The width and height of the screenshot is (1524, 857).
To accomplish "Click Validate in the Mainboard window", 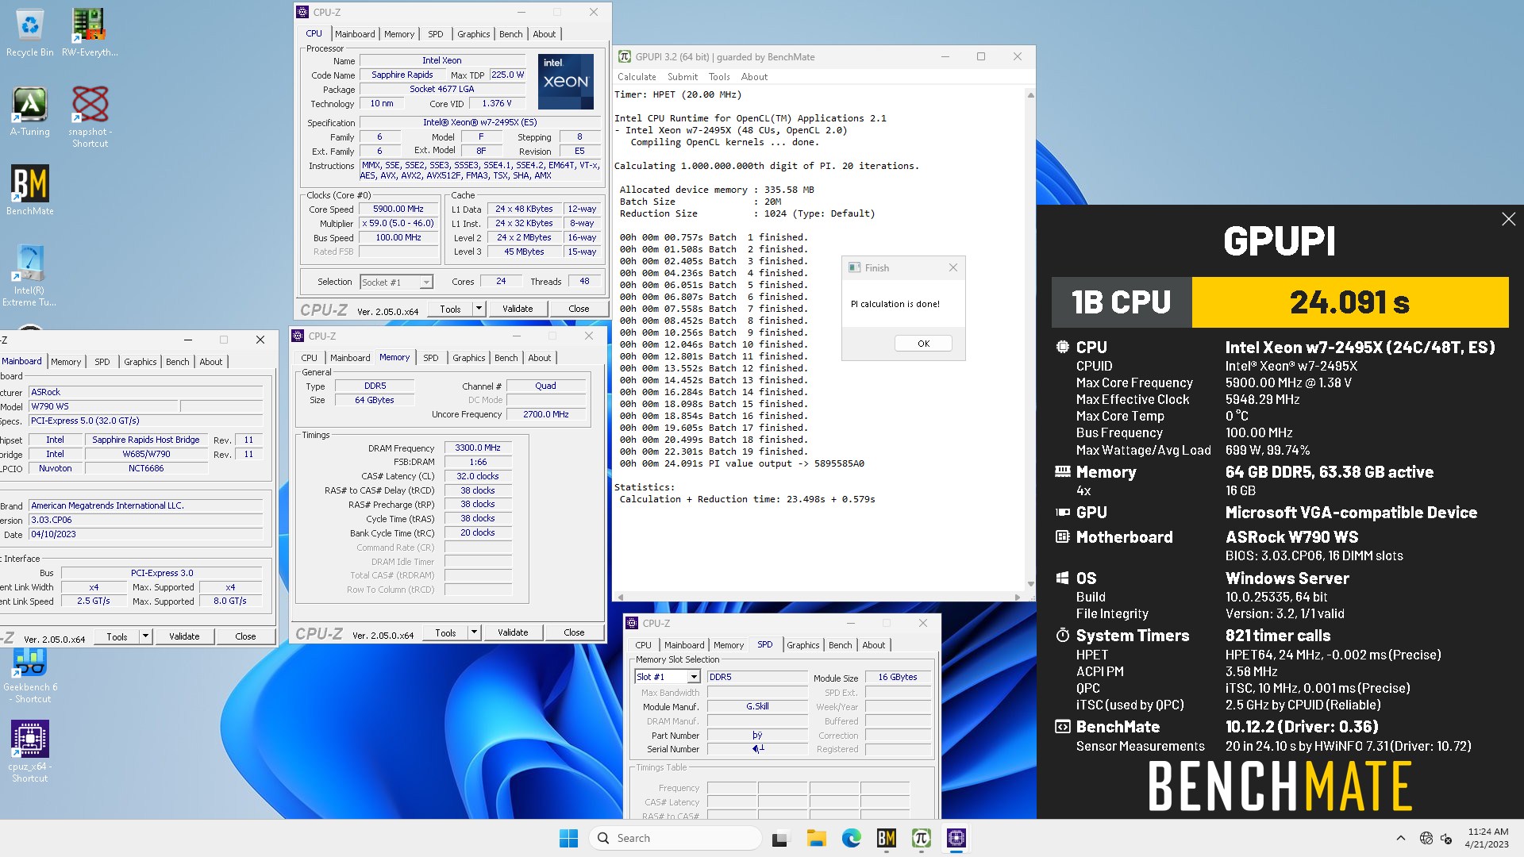I will [x=184, y=636].
